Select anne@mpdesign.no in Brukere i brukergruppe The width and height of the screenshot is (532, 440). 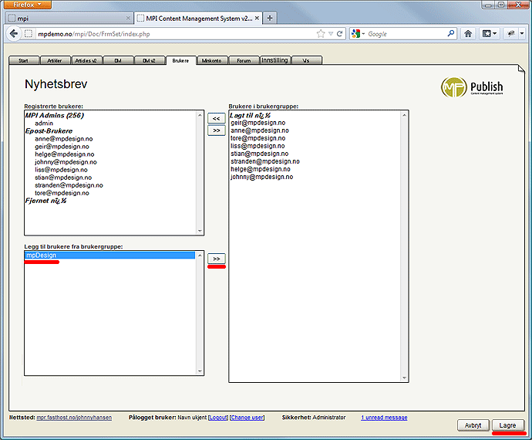coord(260,130)
